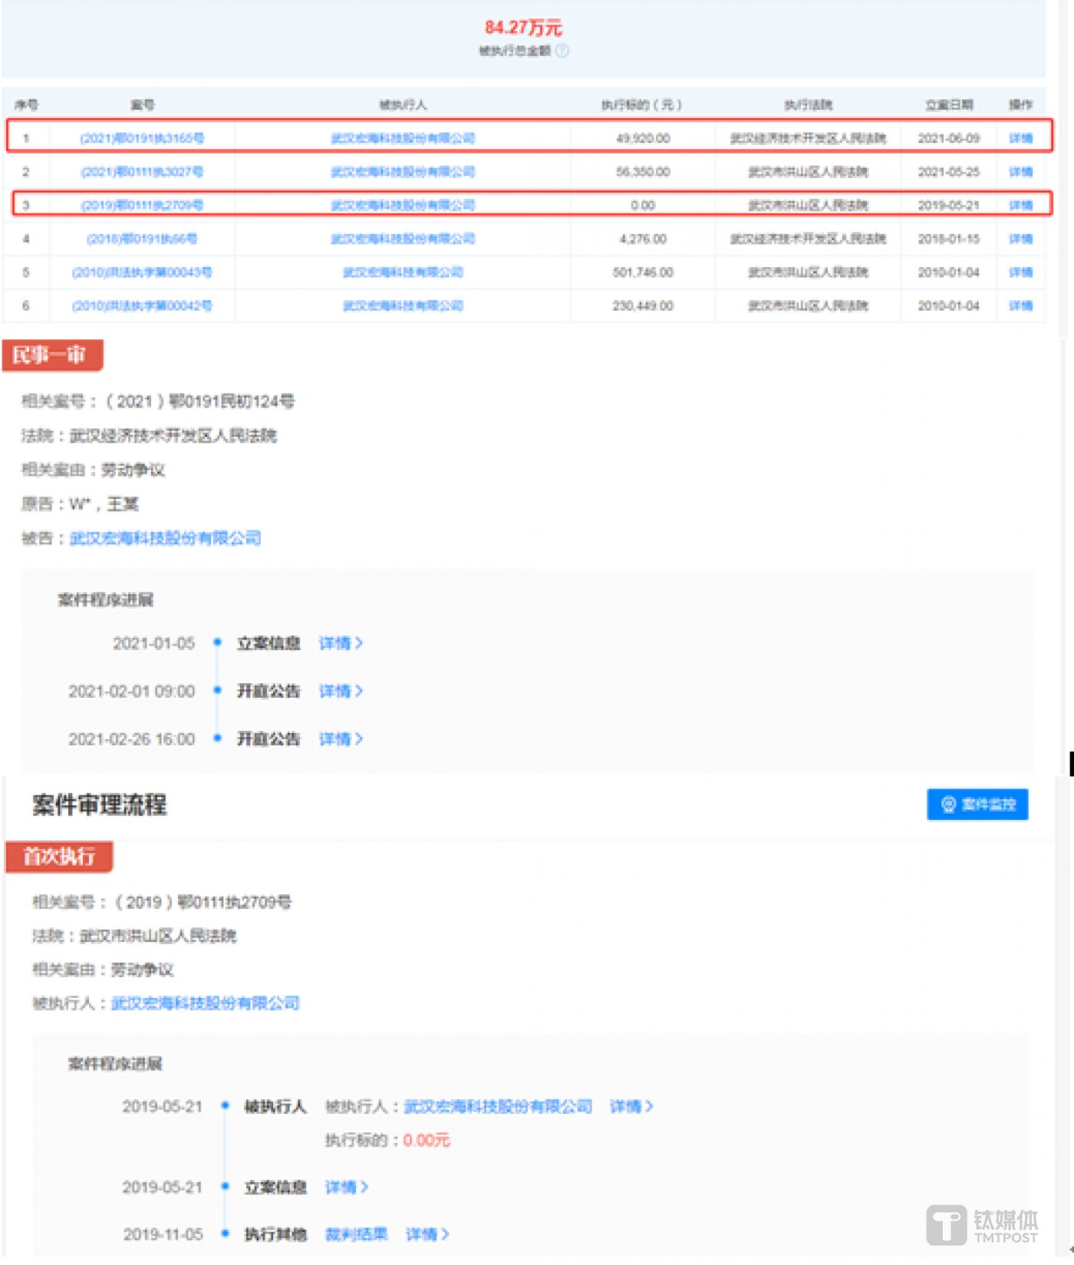Image resolution: width=1074 pixels, height=1265 pixels.
Task: Click the 民事一审 red section tag
Action: pos(52,355)
